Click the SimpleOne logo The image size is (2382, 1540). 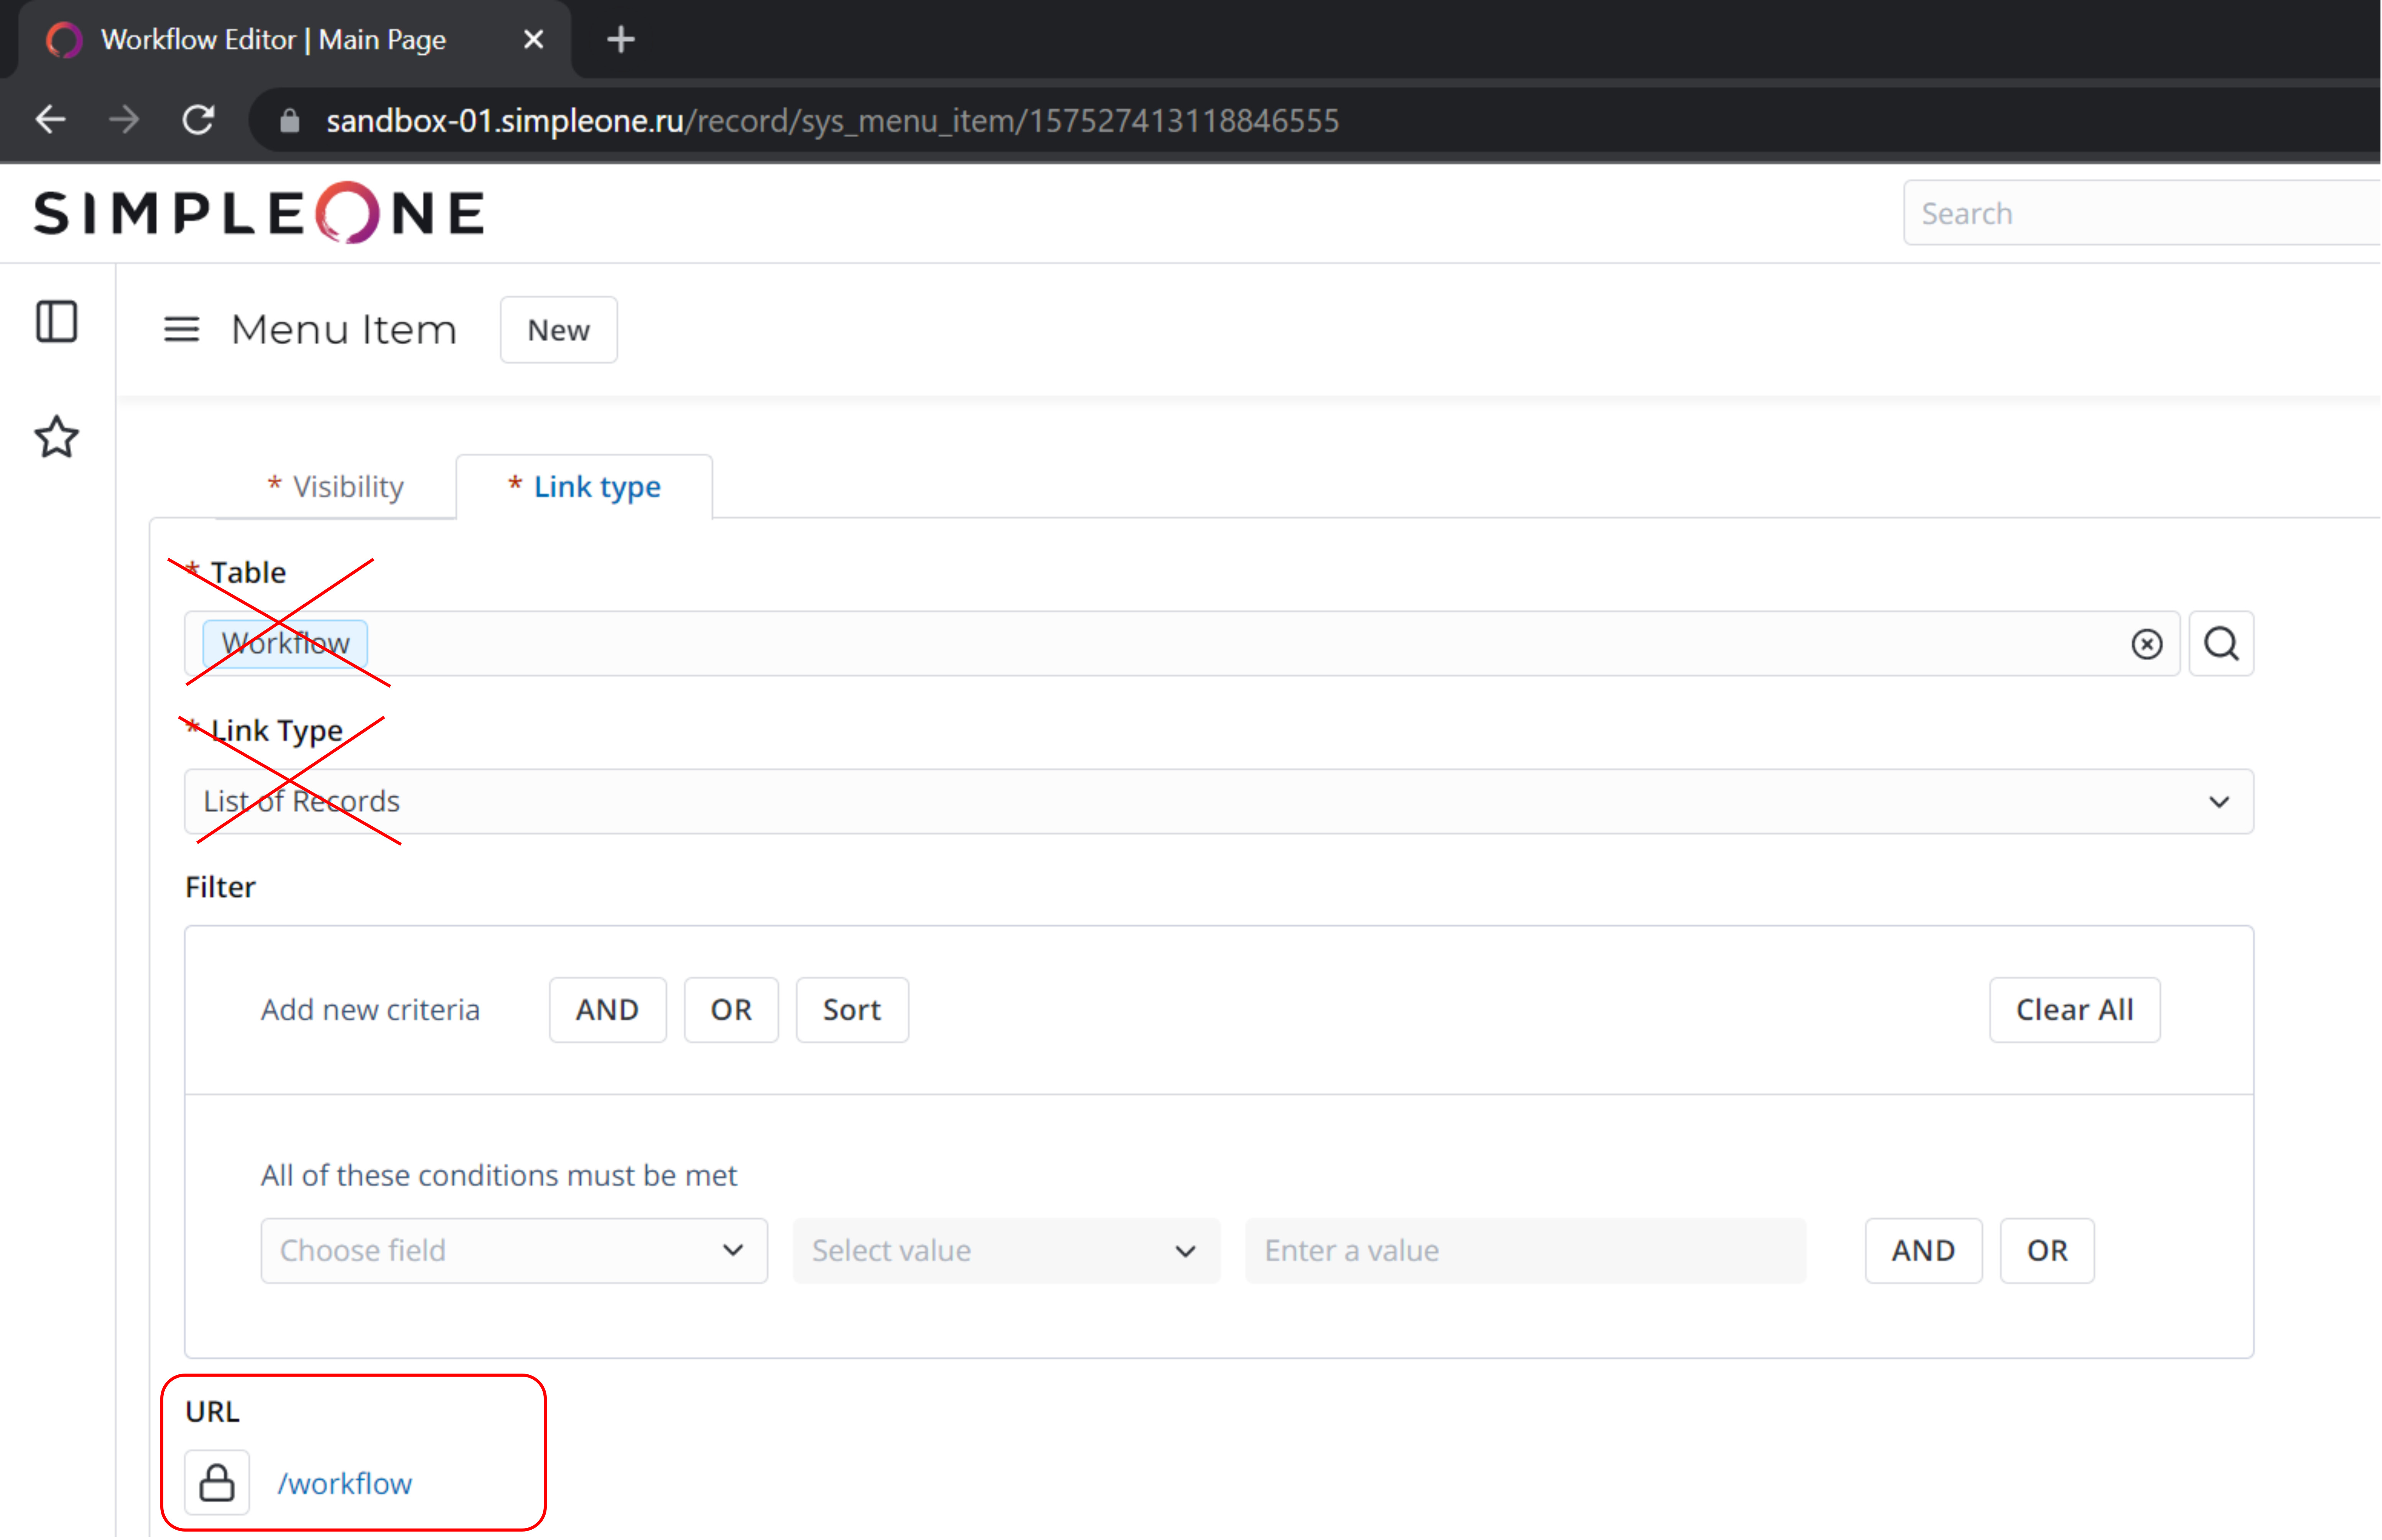(x=259, y=213)
